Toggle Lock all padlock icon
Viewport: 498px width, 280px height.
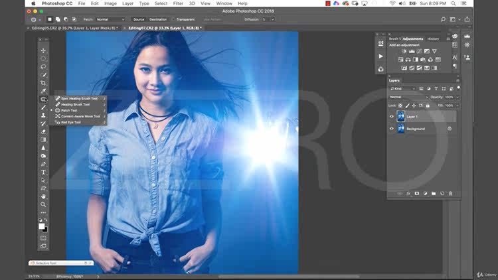point(428,105)
